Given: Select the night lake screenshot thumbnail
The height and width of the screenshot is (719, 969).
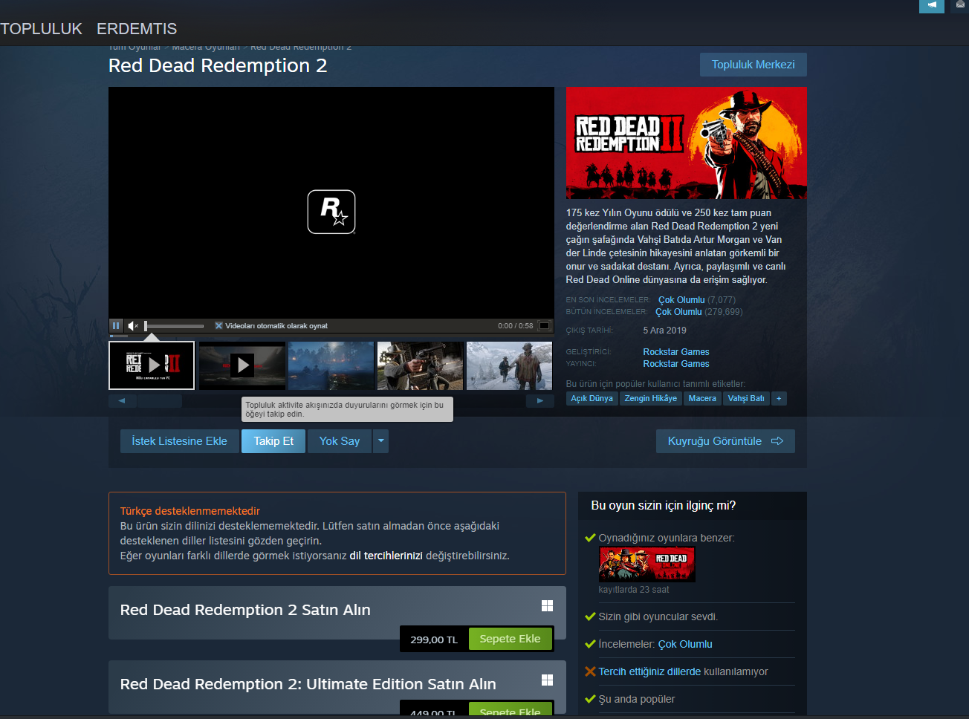Looking at the screenshot, I should coord(331,365).
